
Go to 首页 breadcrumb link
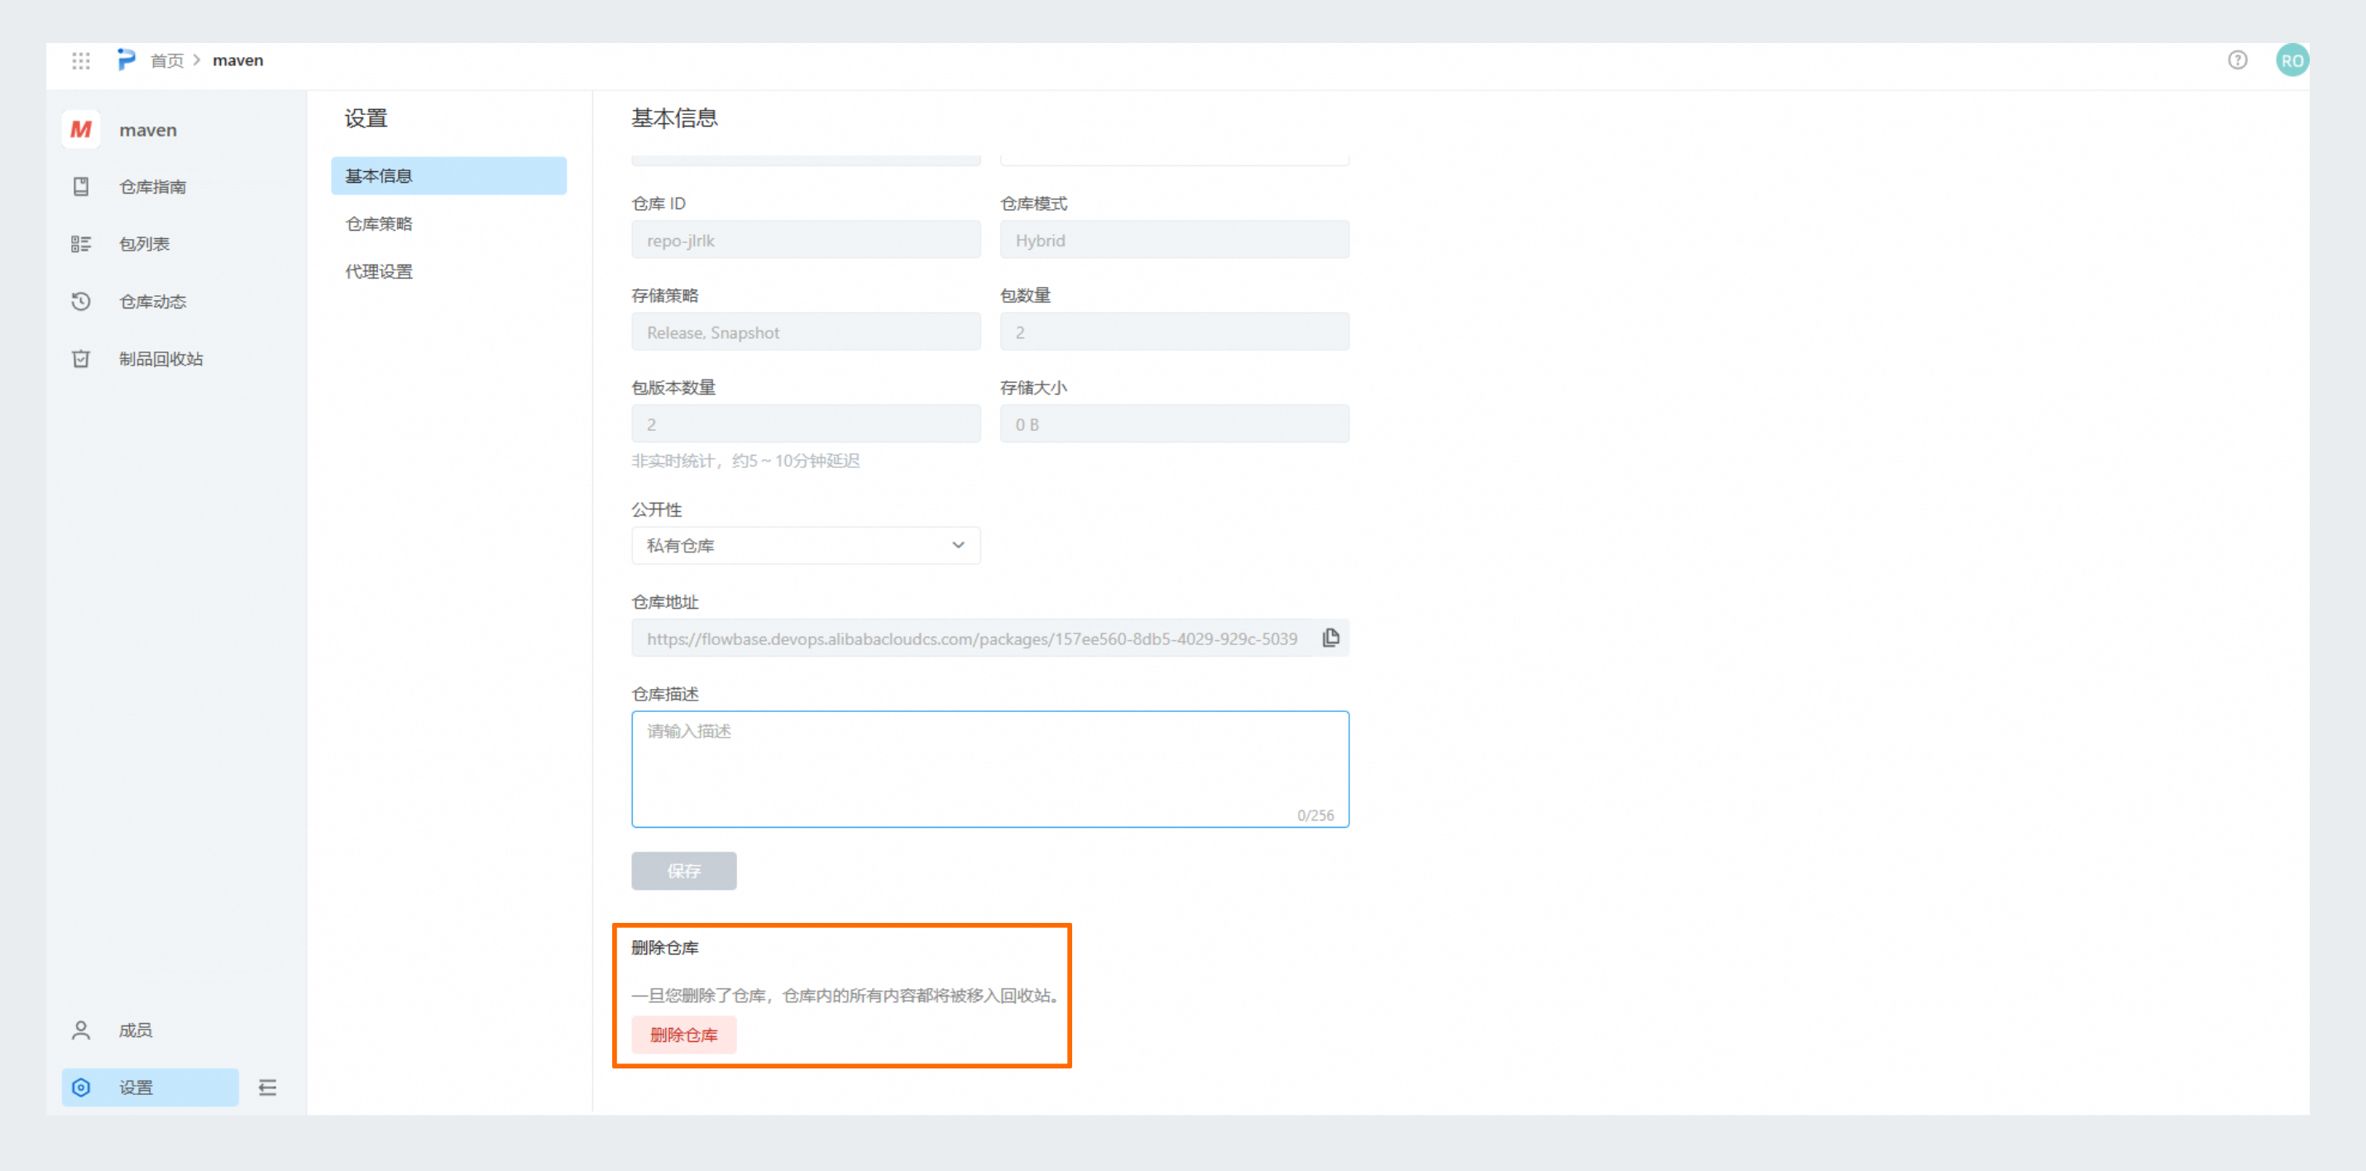pyautogui.click(x=167, y=60)
